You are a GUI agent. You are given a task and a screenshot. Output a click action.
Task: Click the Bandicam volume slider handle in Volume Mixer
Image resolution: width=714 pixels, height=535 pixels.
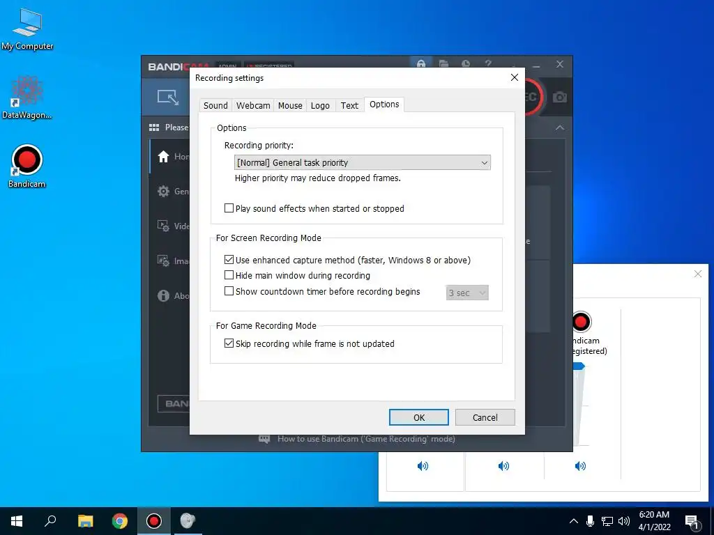(579, 366)
